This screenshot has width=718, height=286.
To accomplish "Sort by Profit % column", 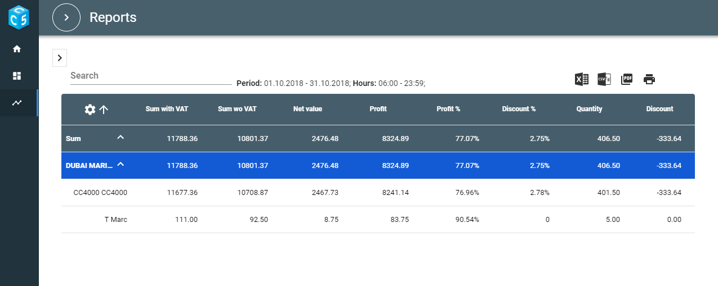I will point(448,109).
